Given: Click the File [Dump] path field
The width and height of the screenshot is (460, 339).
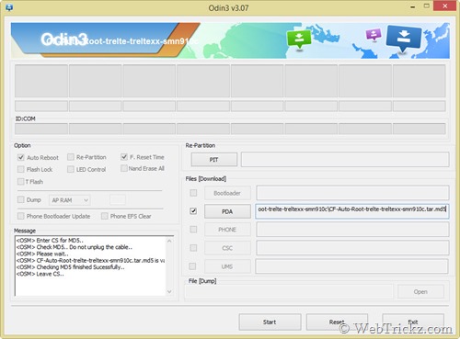Looking at the screenshot, I should (x=289, y=291).
